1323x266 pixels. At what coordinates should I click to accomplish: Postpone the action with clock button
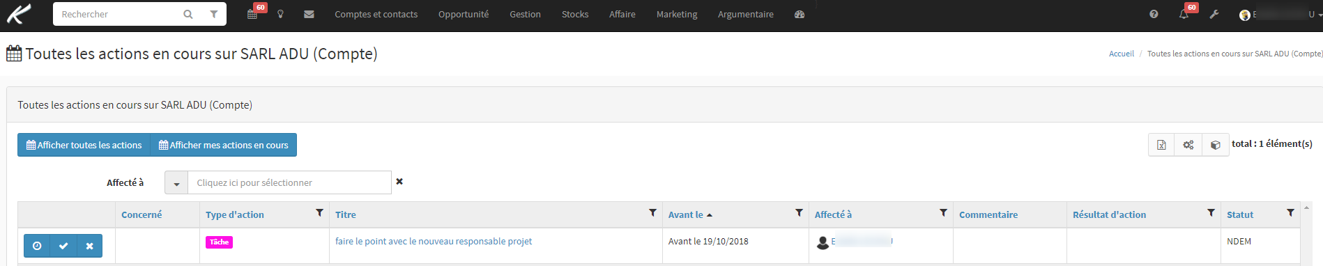point(37,246)
